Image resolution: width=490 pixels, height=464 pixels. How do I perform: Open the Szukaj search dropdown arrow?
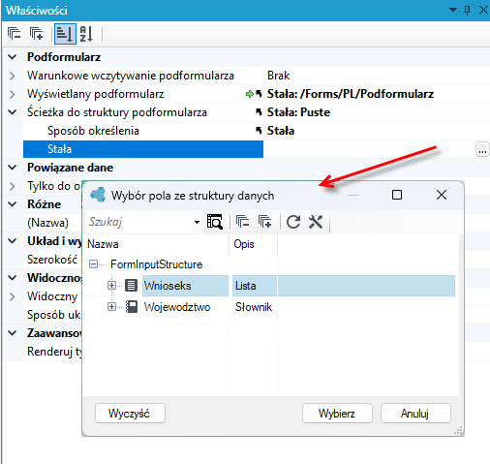pos(197,222)
